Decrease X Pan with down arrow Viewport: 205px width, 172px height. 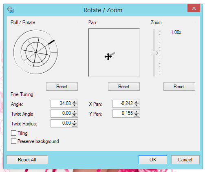[137, 105]
